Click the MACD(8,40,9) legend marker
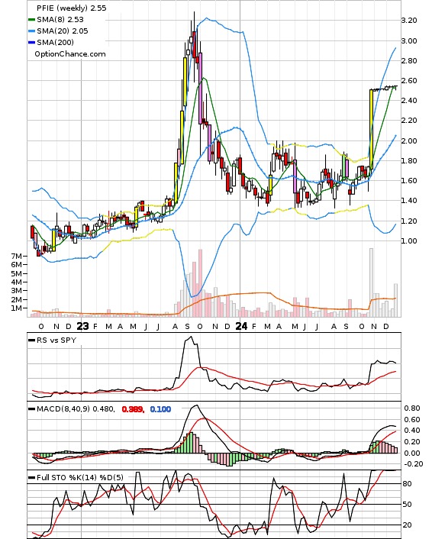Screen dimensions: 432x539 pyautogui.click(x=31, y=409)
